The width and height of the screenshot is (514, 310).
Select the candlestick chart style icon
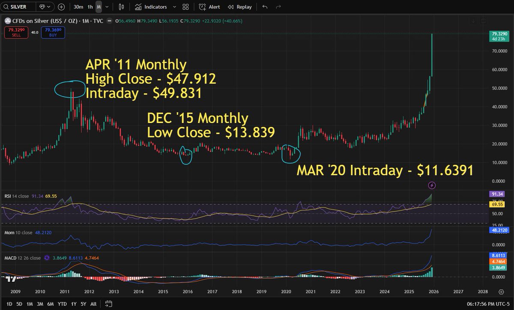click(x=121, y=7)
